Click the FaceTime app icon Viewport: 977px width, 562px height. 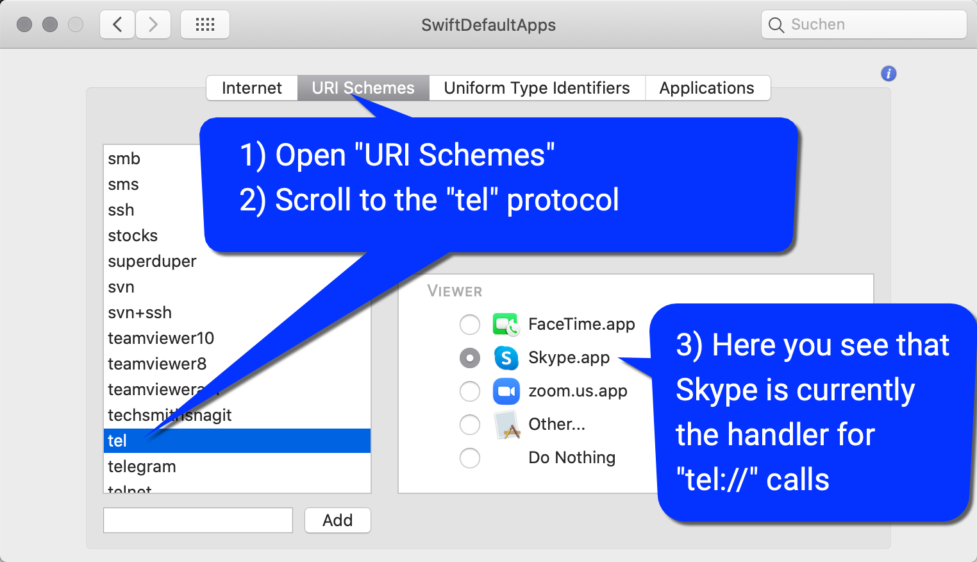(506, 325)
